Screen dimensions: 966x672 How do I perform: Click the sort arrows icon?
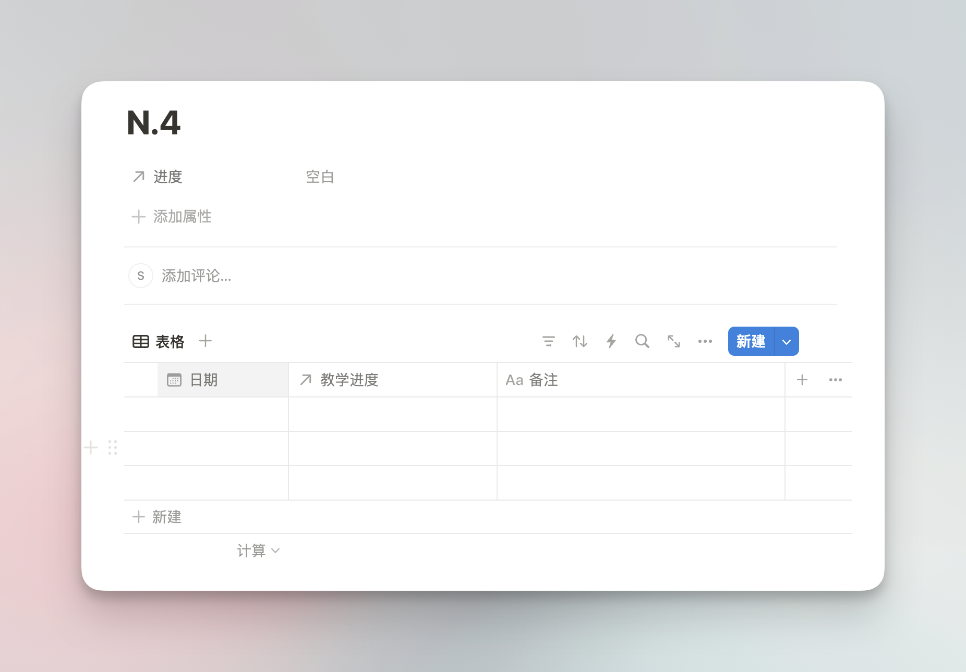click(579, 341)
